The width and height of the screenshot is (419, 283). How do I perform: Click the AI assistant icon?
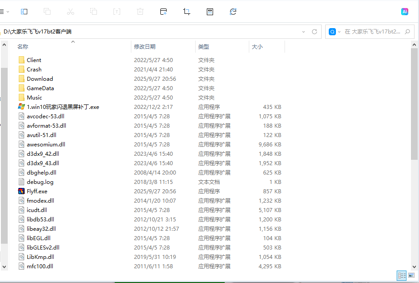pos(404,12)
